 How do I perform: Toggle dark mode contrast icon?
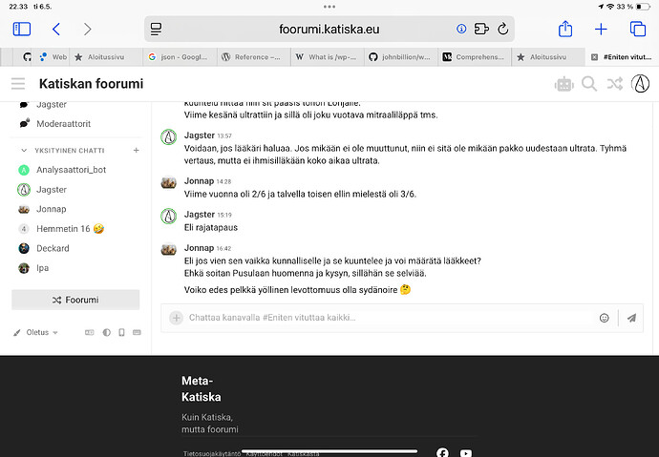pos(107,332)
